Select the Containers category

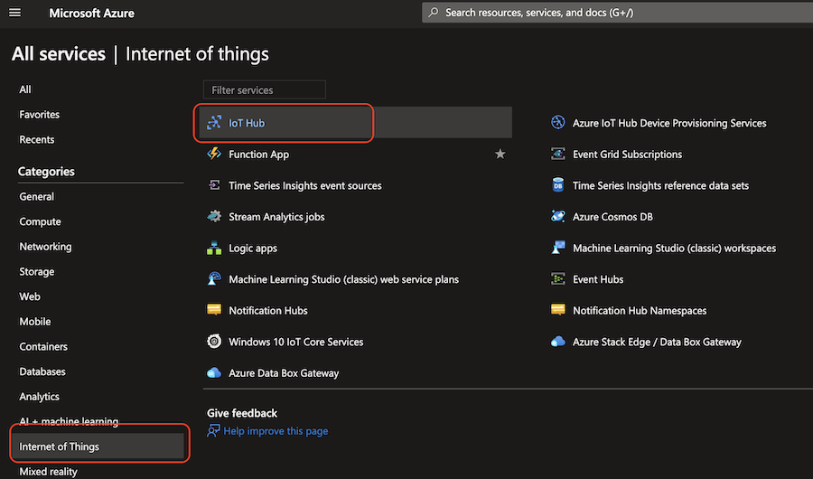click(43, 346)
